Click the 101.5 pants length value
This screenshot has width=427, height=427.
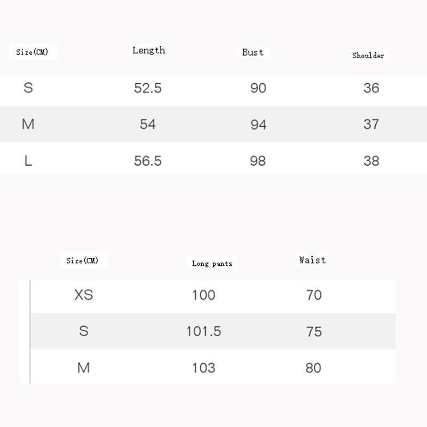[203, 331]
